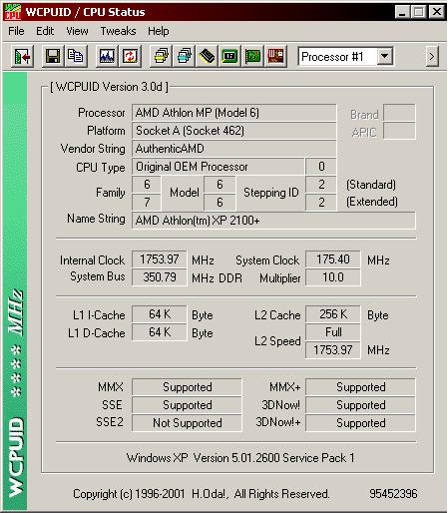The height and width of the screenshot is (513, 448).
Task: Open the Tweaks menu
Action: tap(118, 31)
